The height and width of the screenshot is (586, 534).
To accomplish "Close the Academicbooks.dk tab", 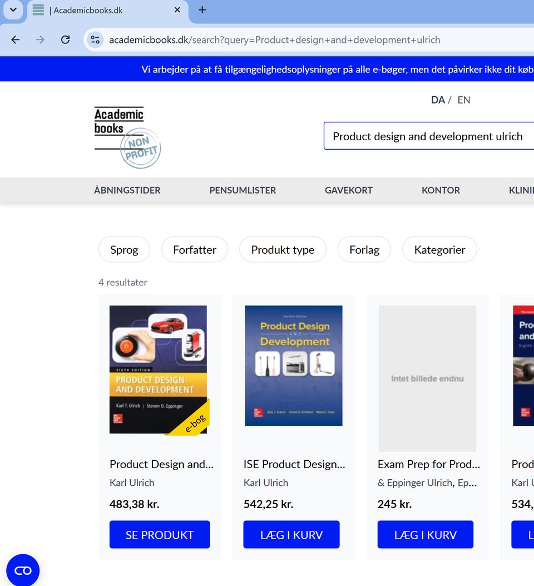I will [x=177, y=10].
